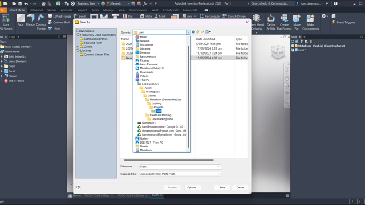The width and height of the screenshot is (365, 205).
Task: Switch to the 3D Model ribbon tab
Action: click(x=36, y=10)
